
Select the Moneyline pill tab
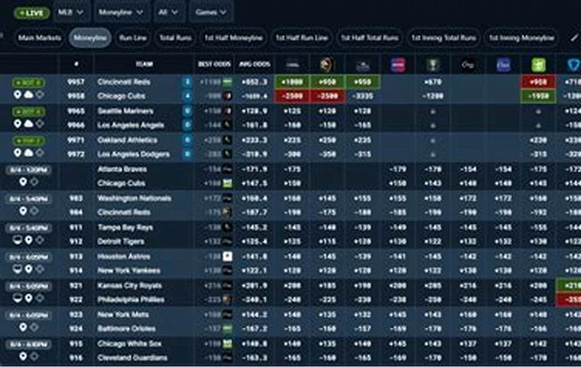coord(90,37)
